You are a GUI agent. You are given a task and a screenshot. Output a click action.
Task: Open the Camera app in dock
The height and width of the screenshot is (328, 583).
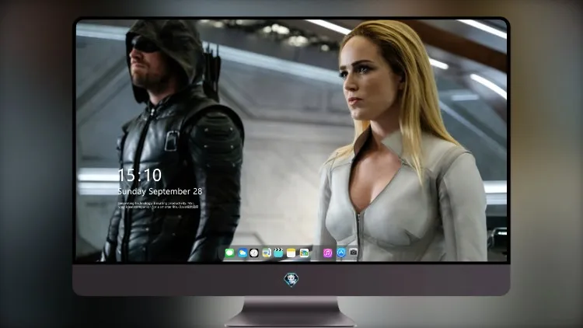353,253
